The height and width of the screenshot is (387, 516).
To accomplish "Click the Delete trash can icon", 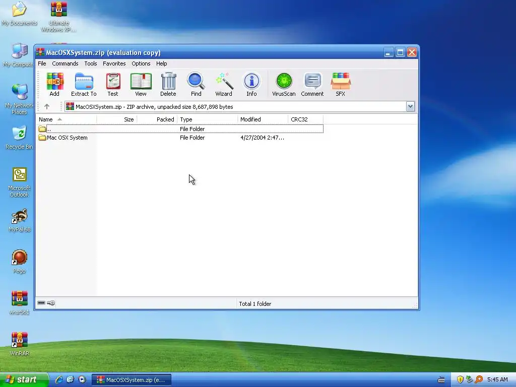I will point(168,85).
